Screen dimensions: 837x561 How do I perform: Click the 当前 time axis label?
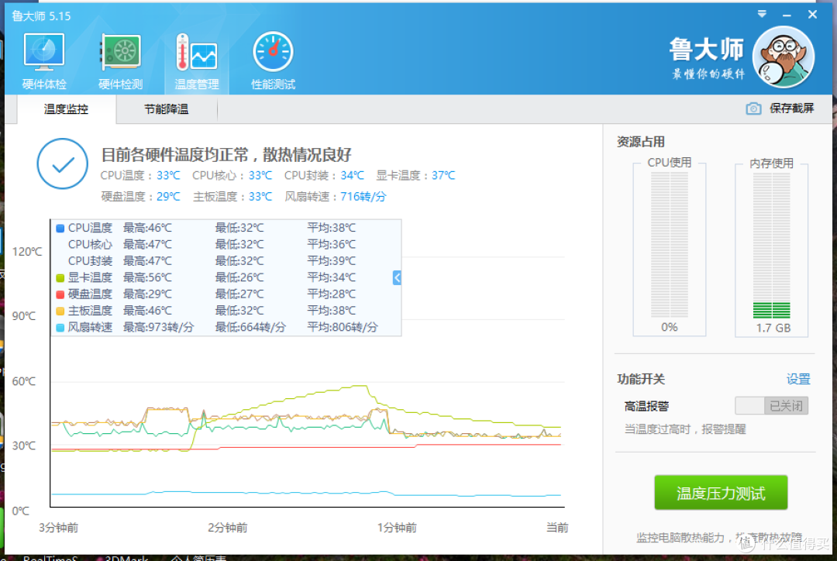click(557, 528)
